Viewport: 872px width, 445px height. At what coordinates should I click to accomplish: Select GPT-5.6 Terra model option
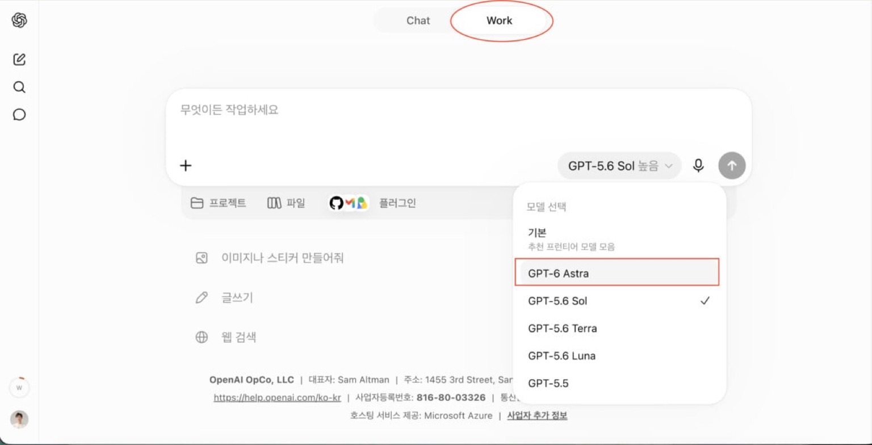(x=619, y=328)
